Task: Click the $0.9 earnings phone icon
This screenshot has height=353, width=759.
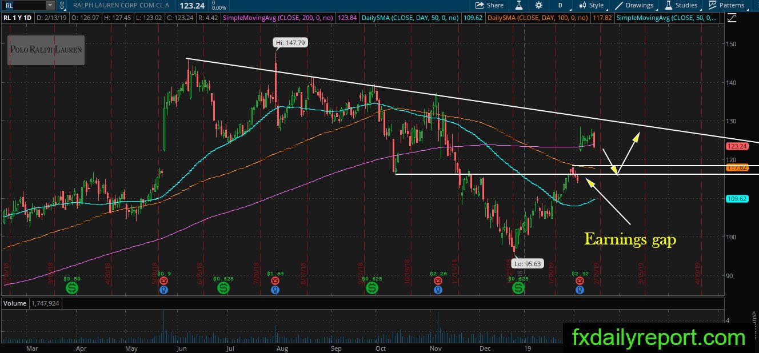Action: (164, 281)
